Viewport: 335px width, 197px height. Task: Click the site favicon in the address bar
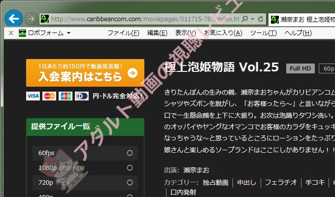coord(45,19)
